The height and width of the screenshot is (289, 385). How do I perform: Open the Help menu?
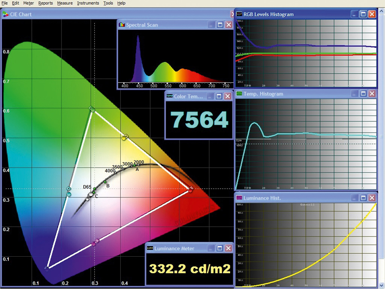pyautogui.click(x=121, y=3)
